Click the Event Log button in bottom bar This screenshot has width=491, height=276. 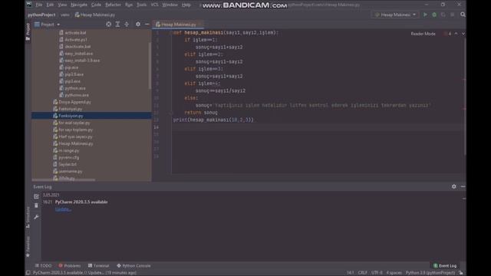[x=445, y=266]
